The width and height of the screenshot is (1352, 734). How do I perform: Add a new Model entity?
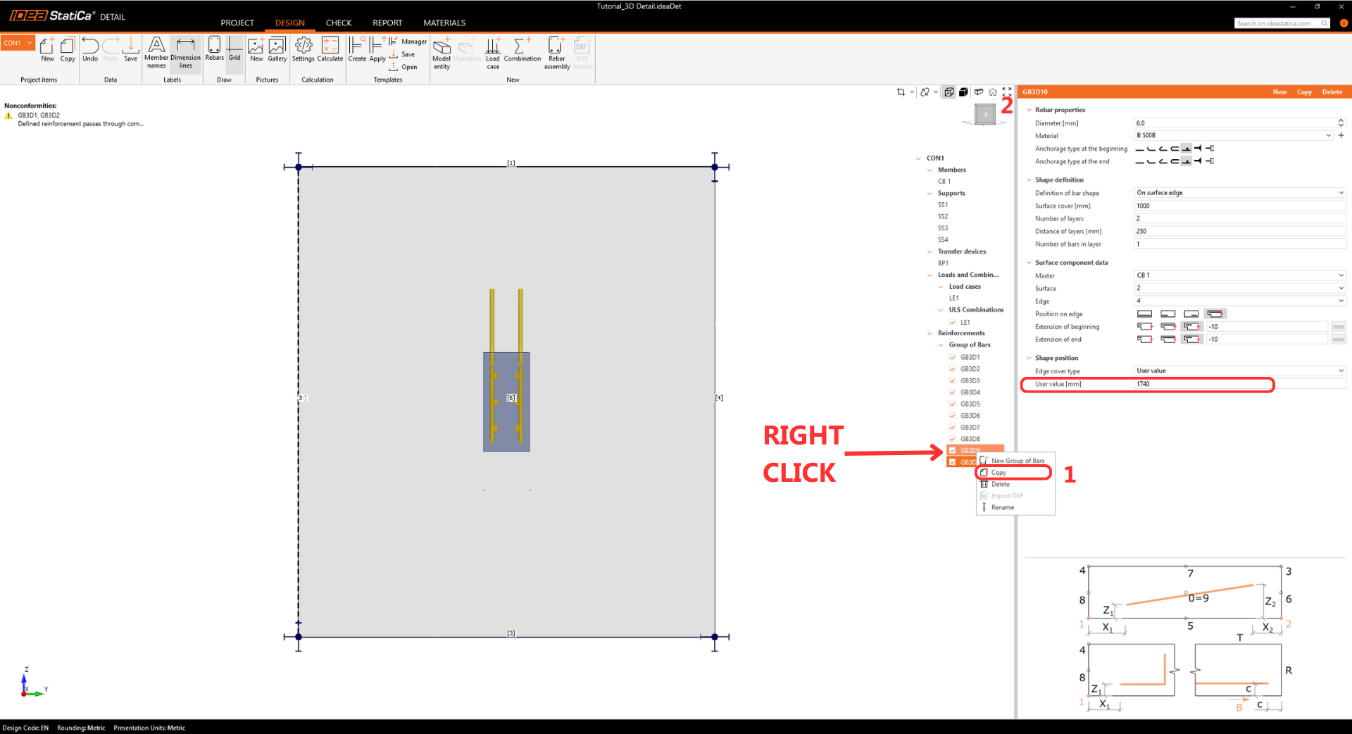tap(442, 54)
